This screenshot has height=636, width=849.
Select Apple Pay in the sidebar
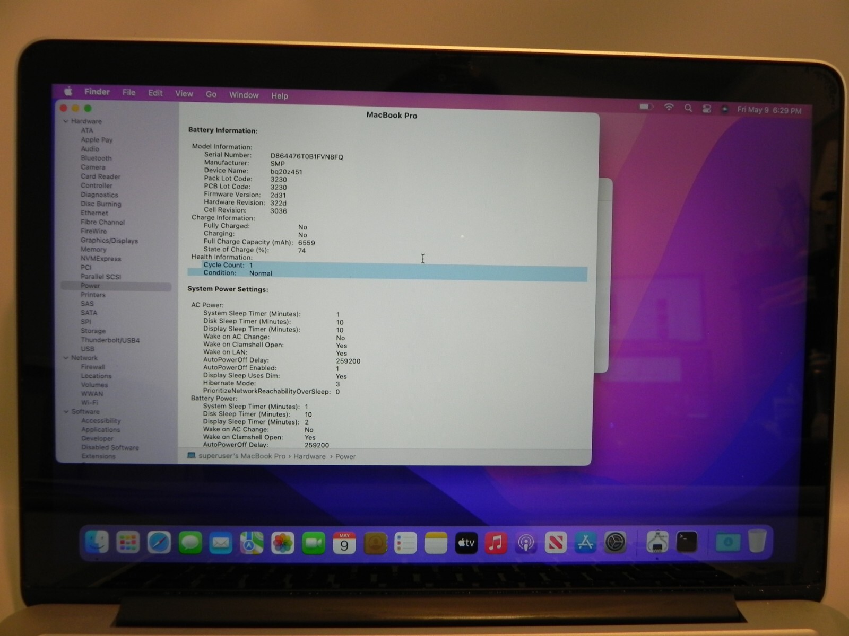(97, 140)
